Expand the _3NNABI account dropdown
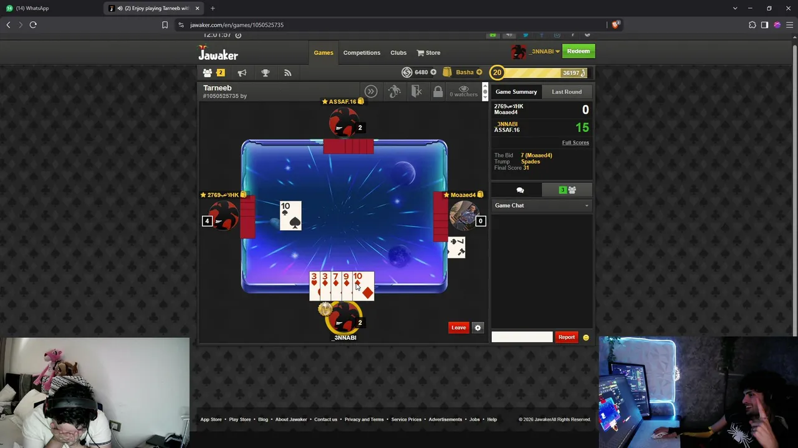This screenshot has width=798, height=448. [x=557, y=52]
